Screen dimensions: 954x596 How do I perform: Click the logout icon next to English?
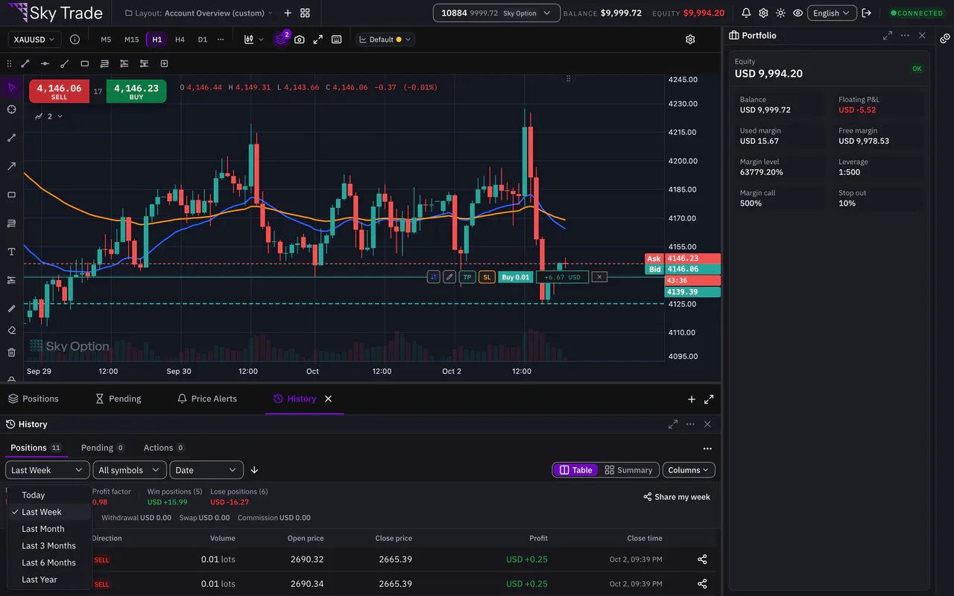click(x=866, y=13)
